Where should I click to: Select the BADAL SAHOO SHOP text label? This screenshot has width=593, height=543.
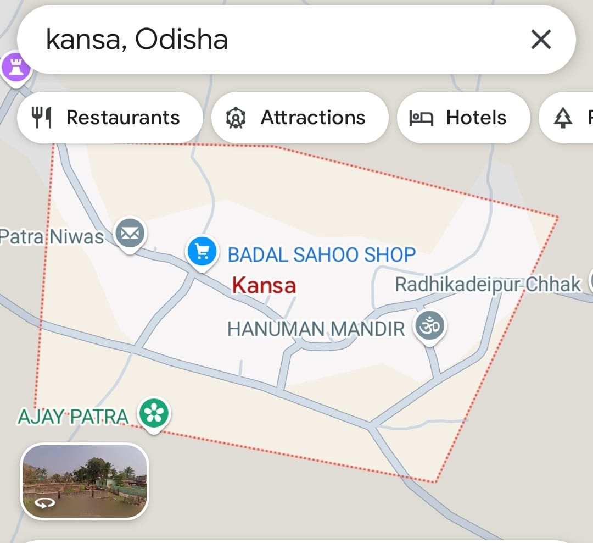click(322, 254)
